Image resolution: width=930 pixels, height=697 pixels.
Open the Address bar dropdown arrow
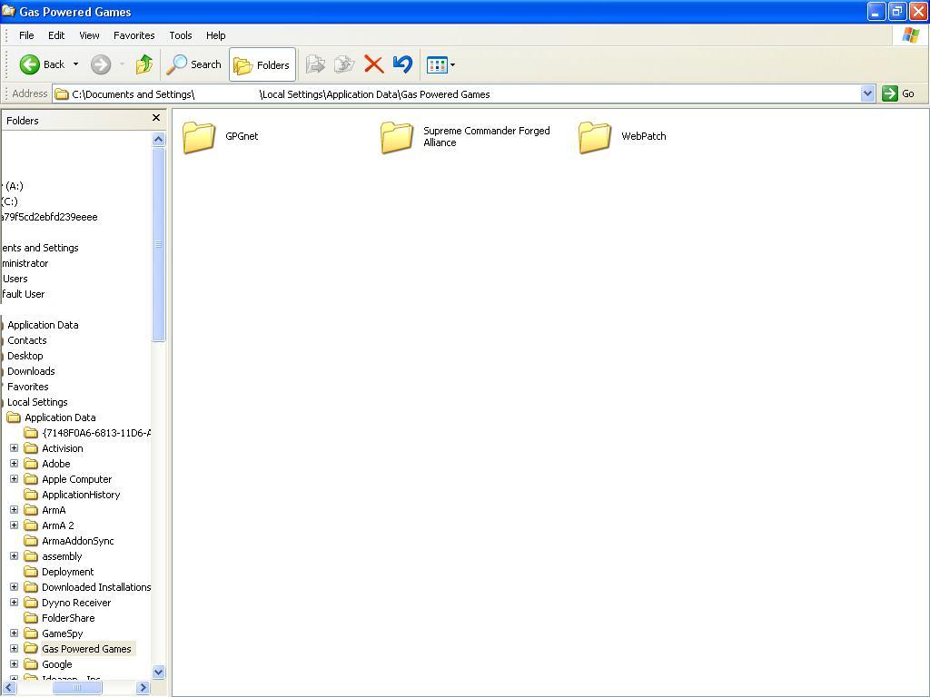click(867, 93)
